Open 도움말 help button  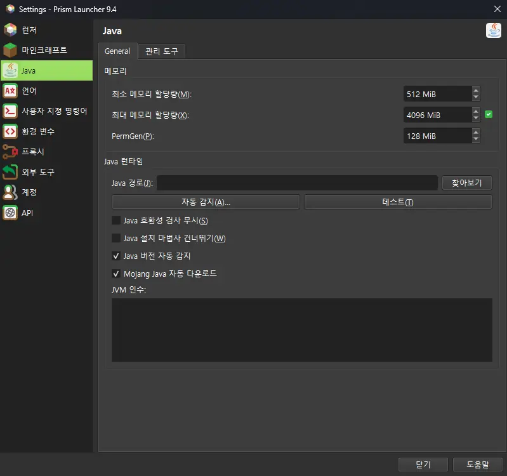coord(478,465)
